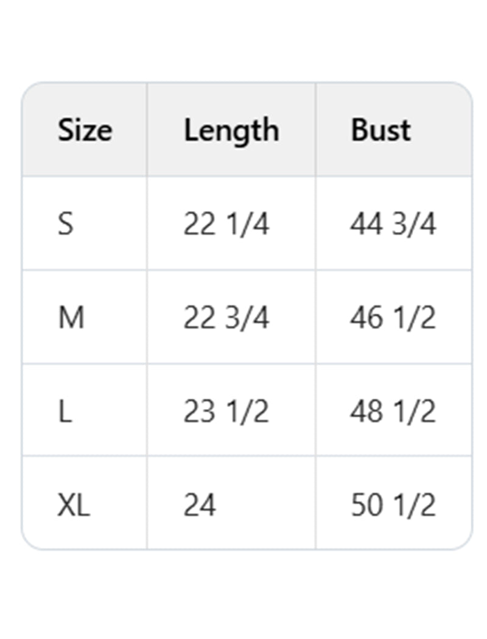Click the Length column header
The image size is (487, 639).
[231, 130]
